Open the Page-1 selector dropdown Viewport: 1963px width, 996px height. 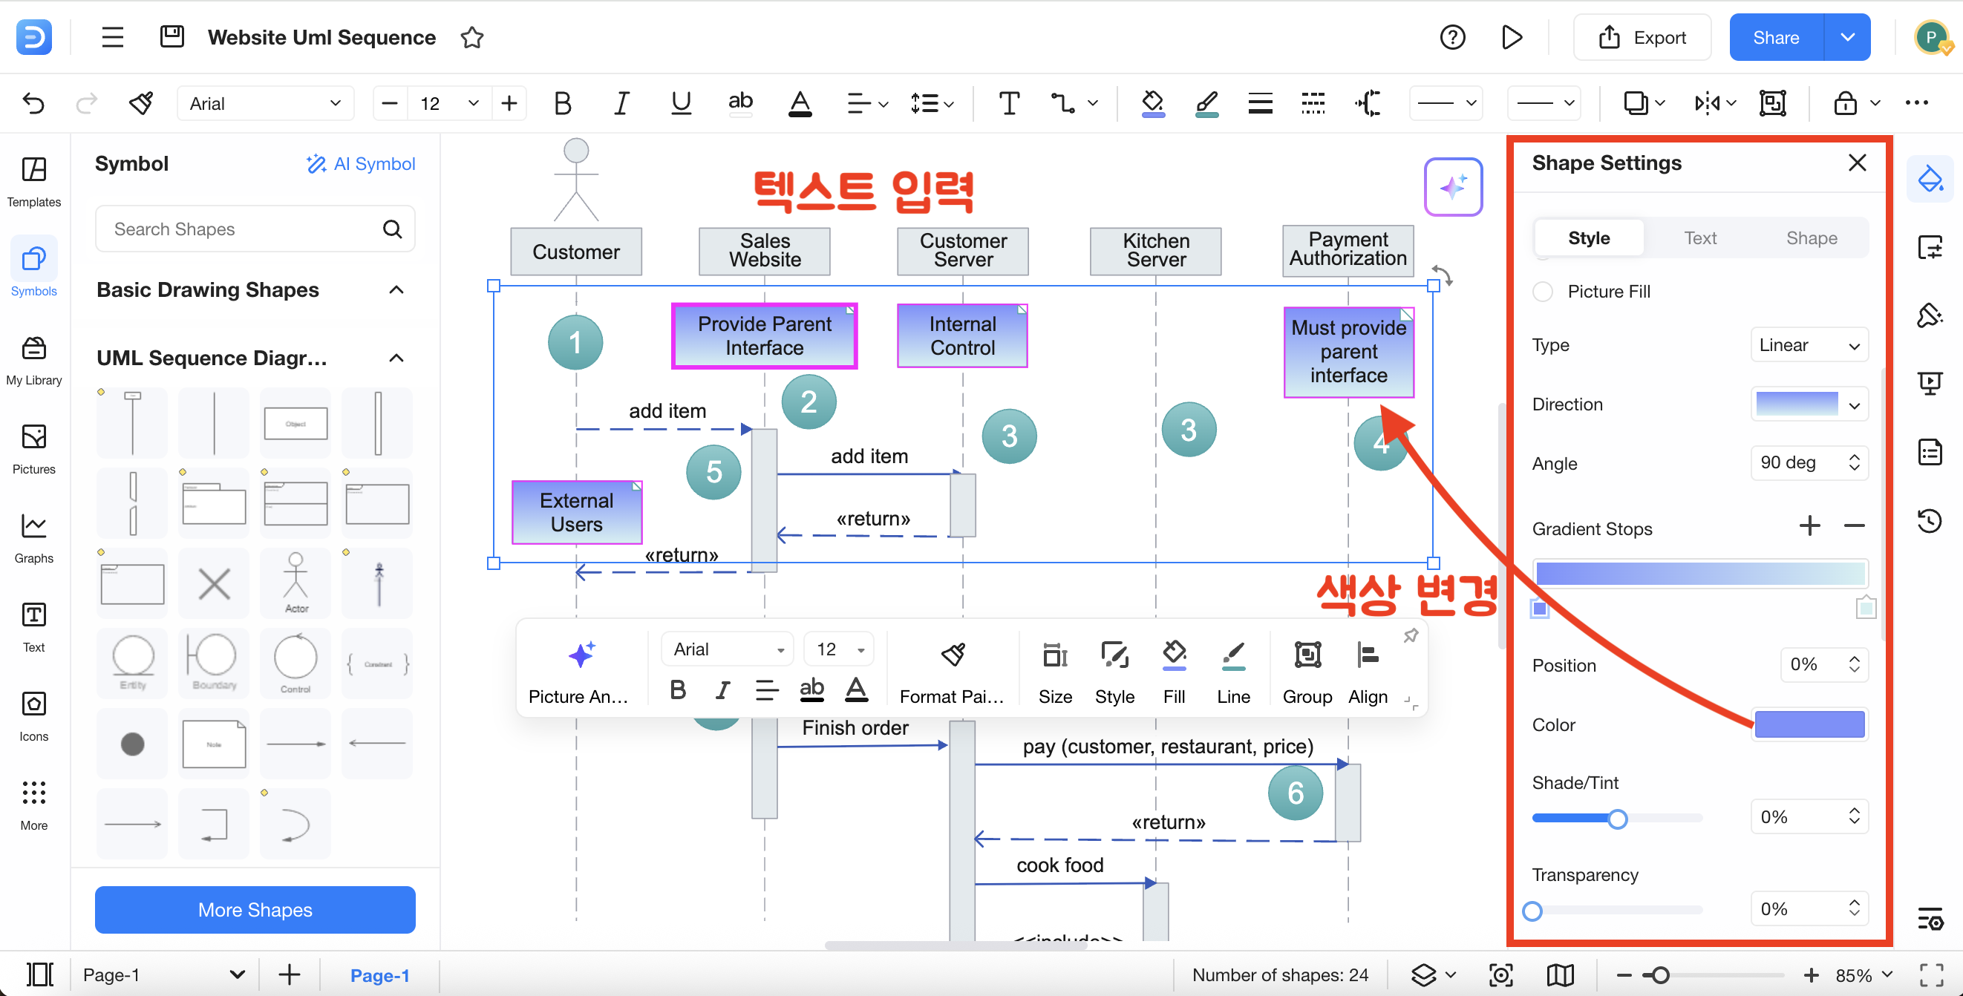point(164,975)
